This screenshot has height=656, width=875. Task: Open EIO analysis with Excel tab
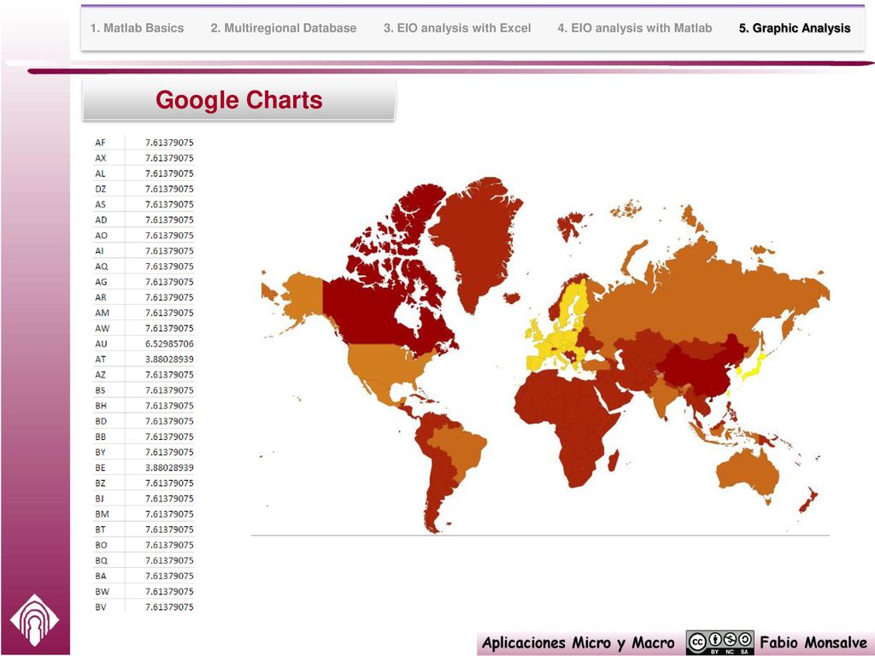[x=457, y=28]
